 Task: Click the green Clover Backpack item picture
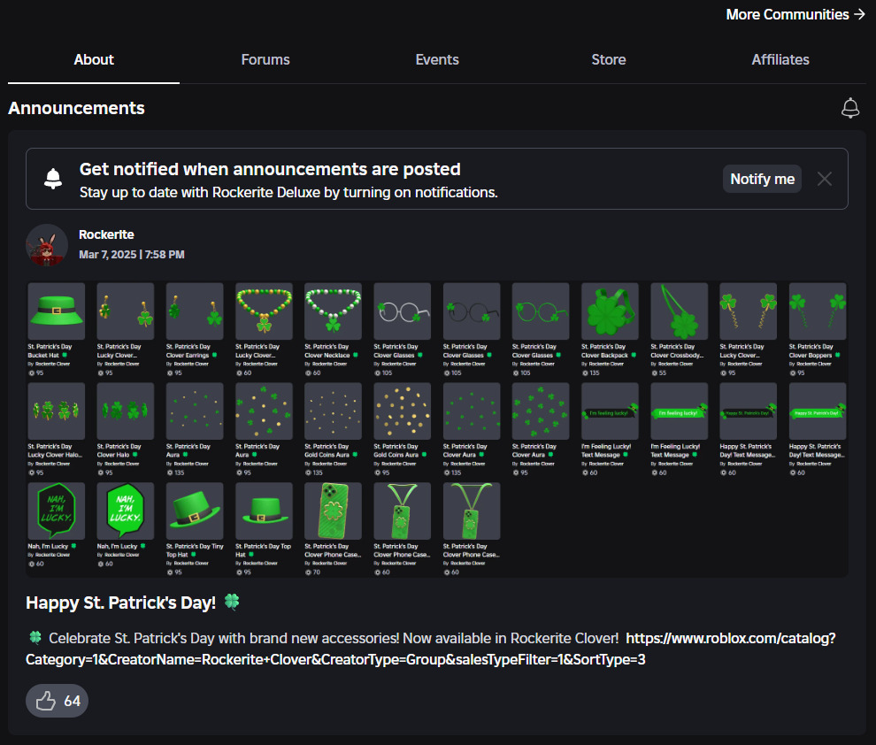tap(611, 311)
